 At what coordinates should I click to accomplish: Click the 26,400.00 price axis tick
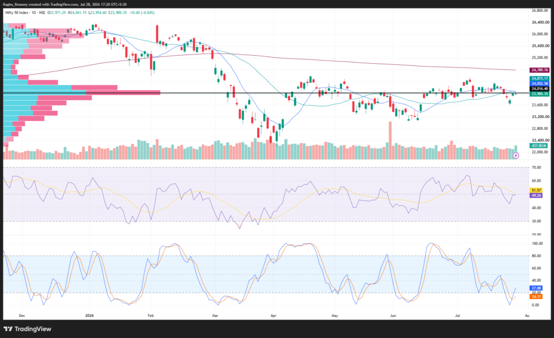click(540, 22)
